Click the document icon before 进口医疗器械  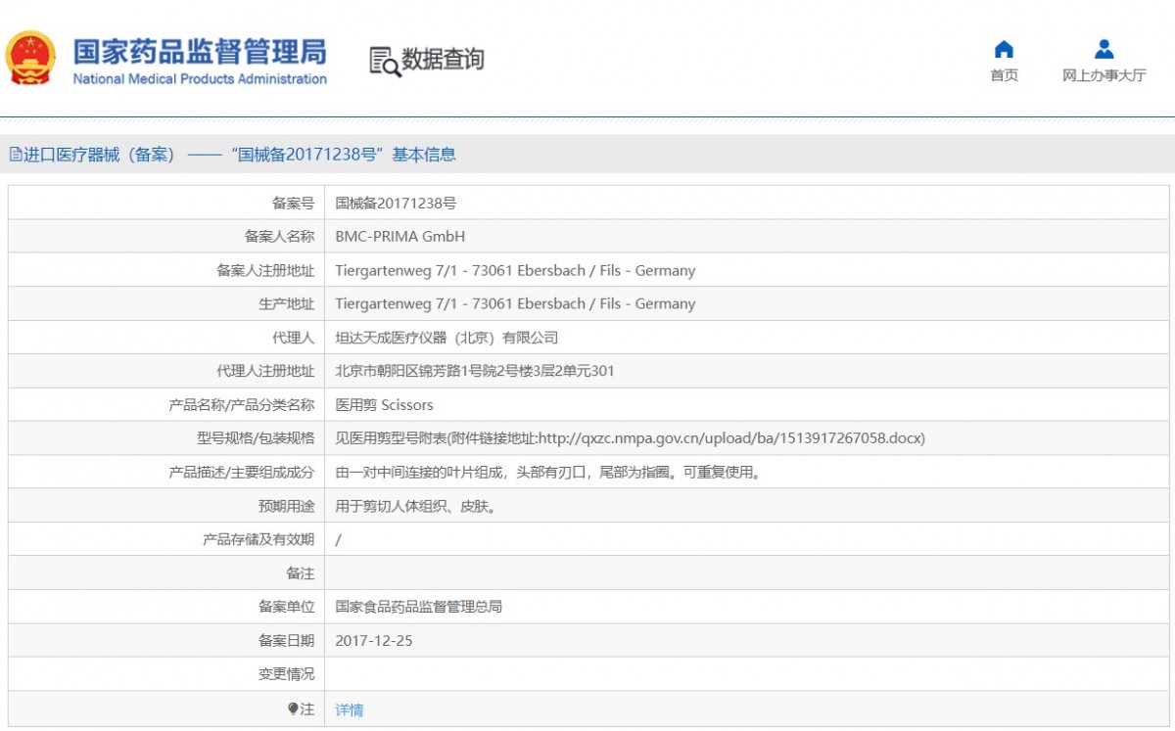tap(15, 154)
